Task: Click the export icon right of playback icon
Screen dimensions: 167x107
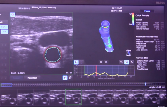Action: [x=70, y=78]
